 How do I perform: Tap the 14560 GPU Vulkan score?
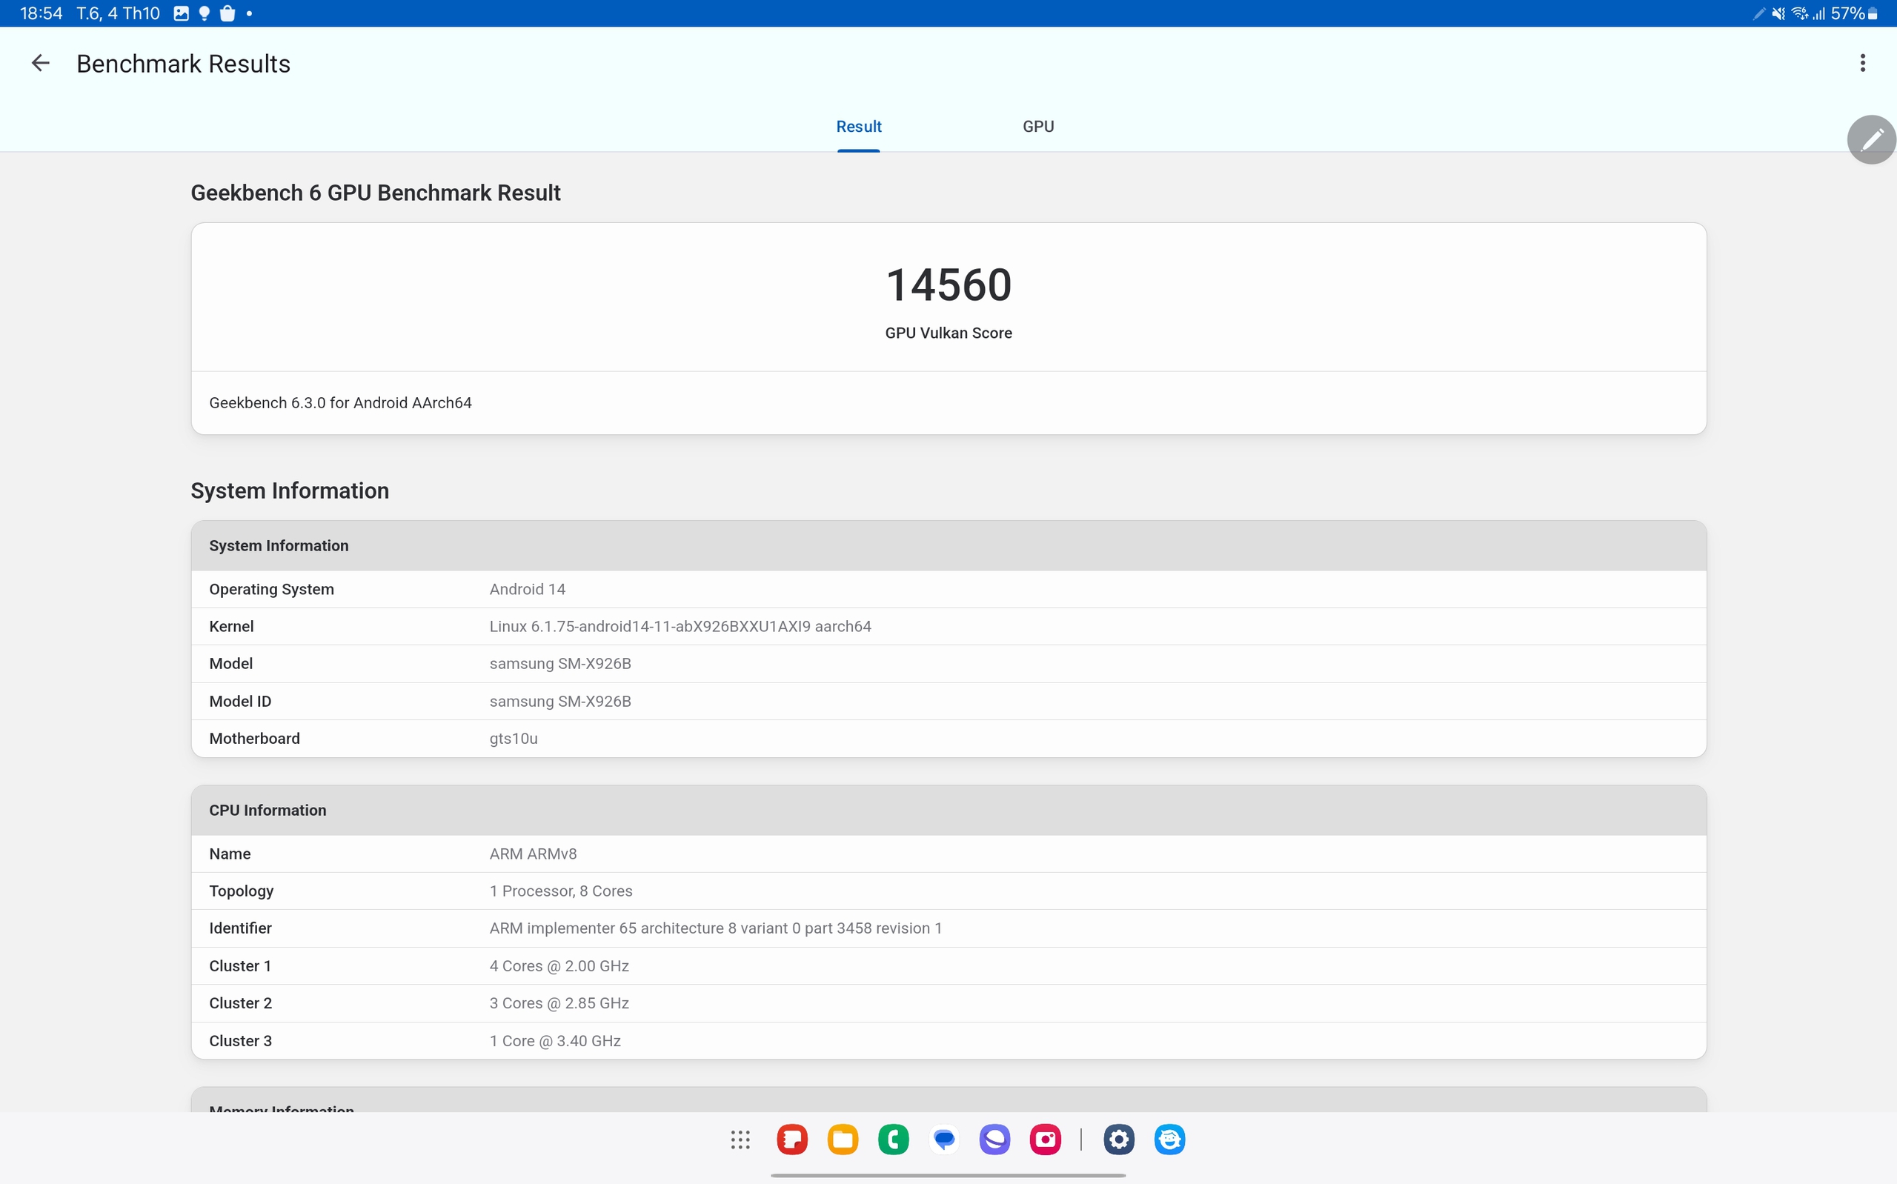948,285
